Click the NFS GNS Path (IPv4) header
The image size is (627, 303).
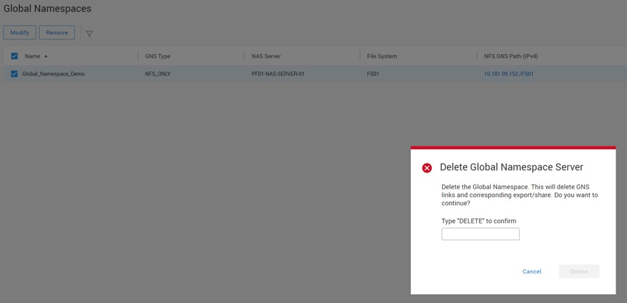pos(514,56)
